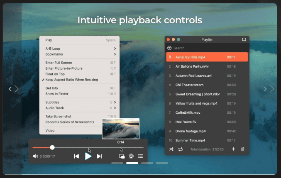Delete item using the trash icon
The width and height of the screenshot is (281, 178).
pyautogui.click(x=243, y=149)
